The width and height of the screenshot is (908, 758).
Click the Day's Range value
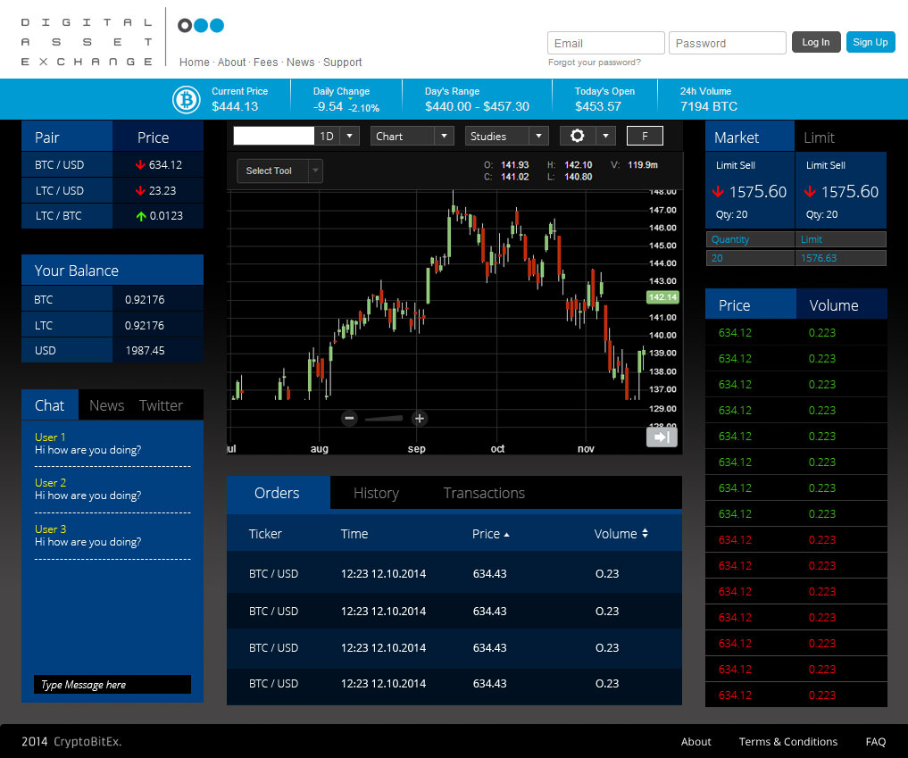[x=477, y=106]
